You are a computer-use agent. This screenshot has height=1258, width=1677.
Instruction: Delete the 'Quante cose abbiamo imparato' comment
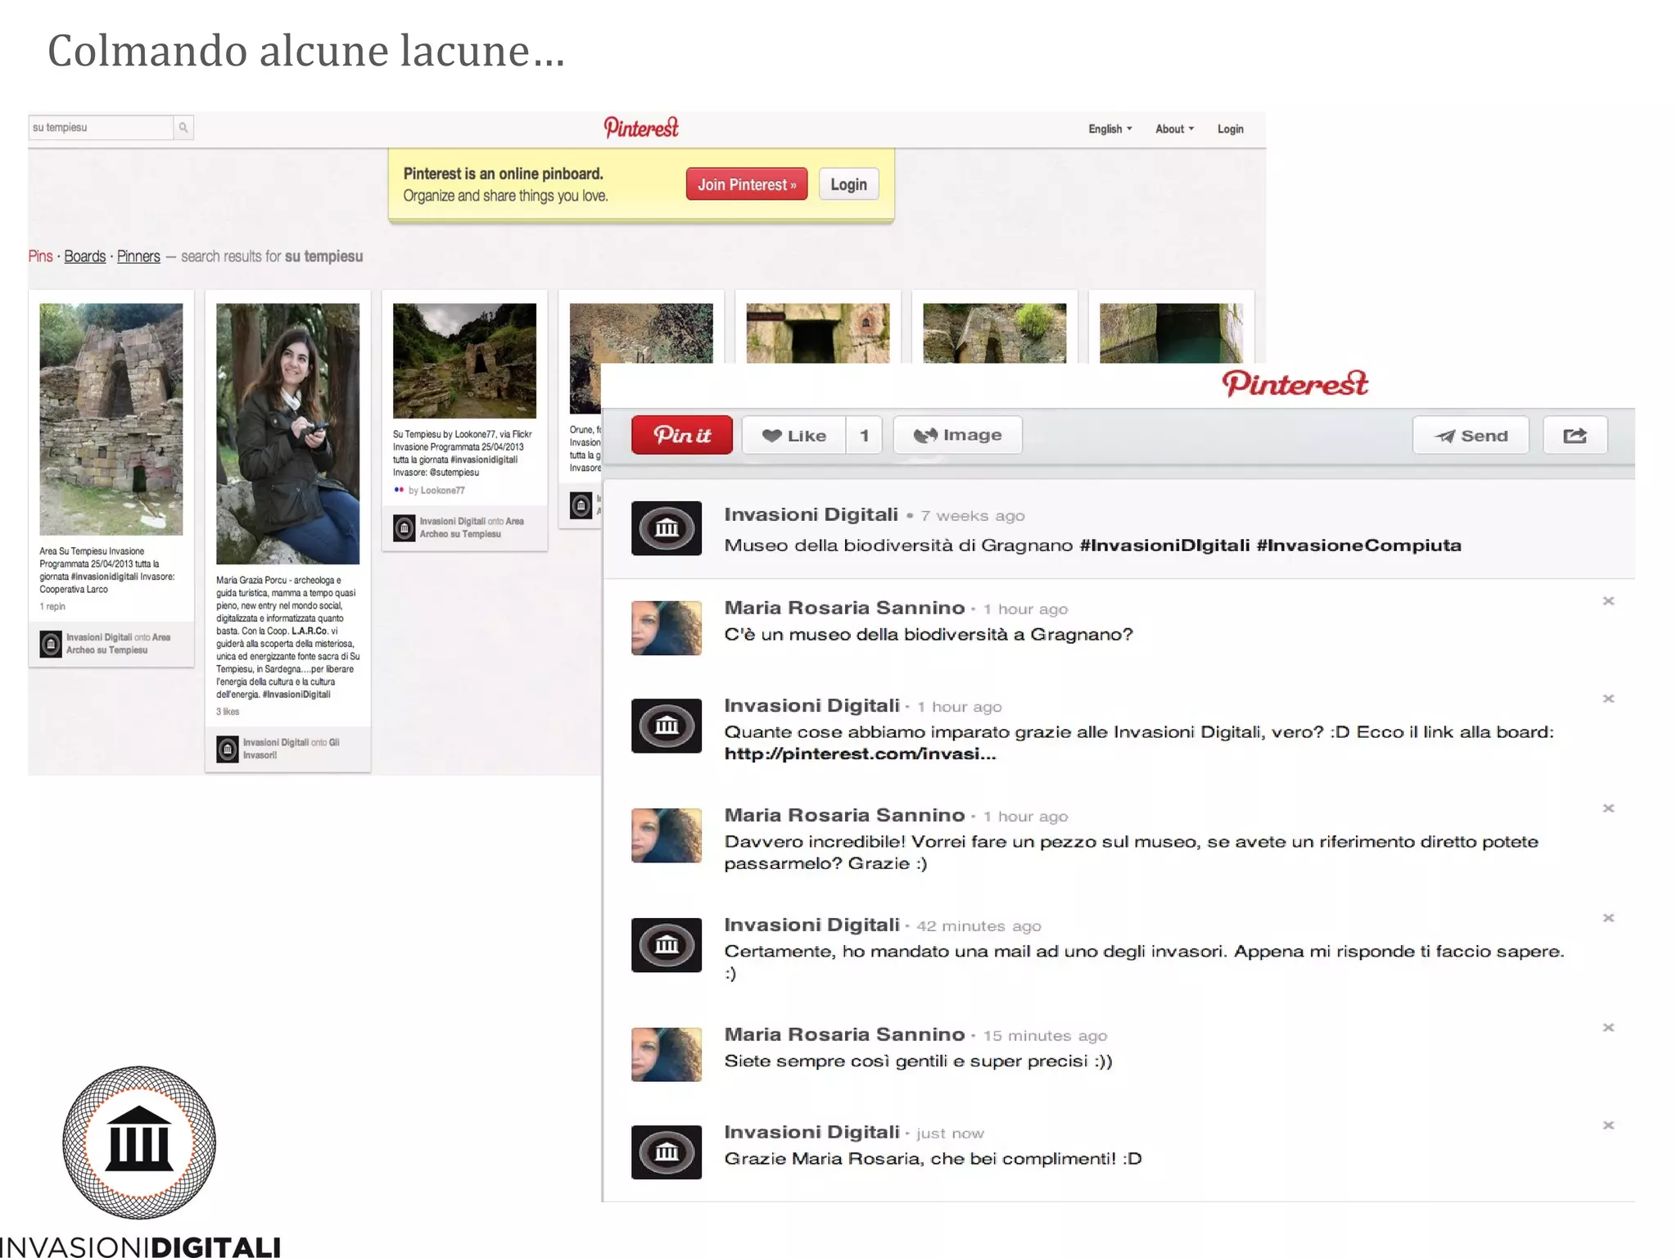1608,699
